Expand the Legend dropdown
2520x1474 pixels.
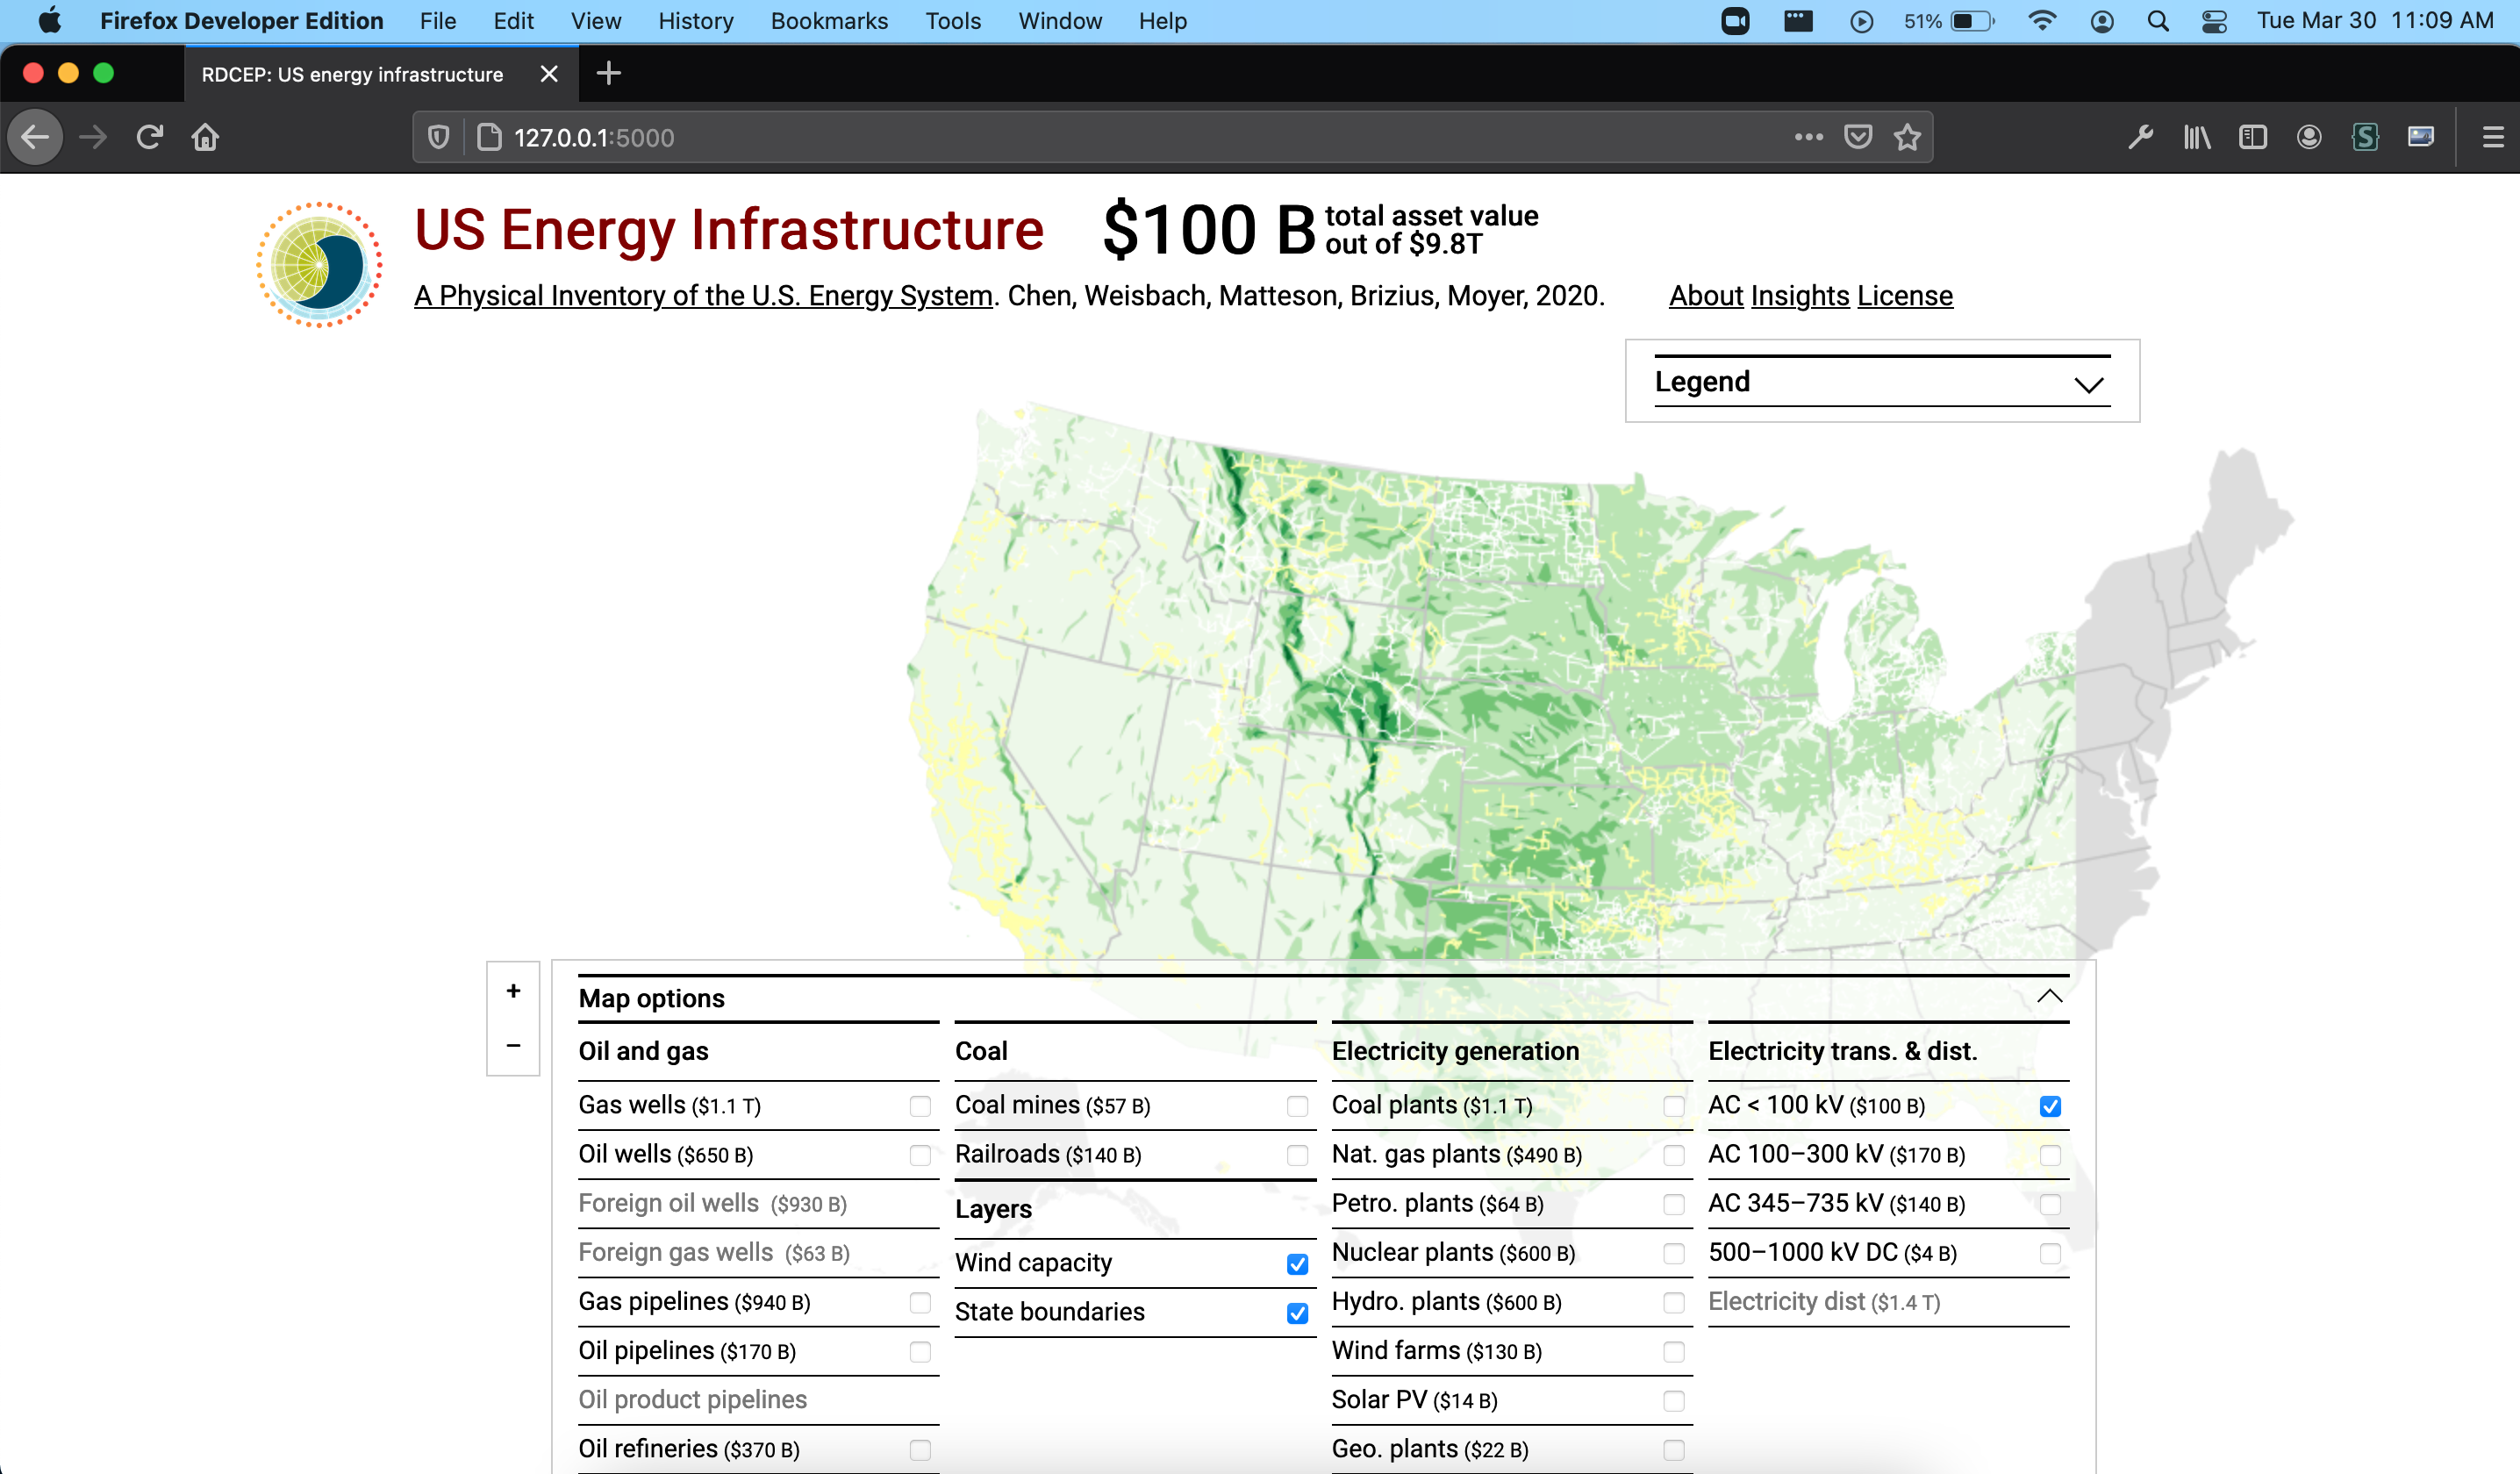[x=2089, y=382]
